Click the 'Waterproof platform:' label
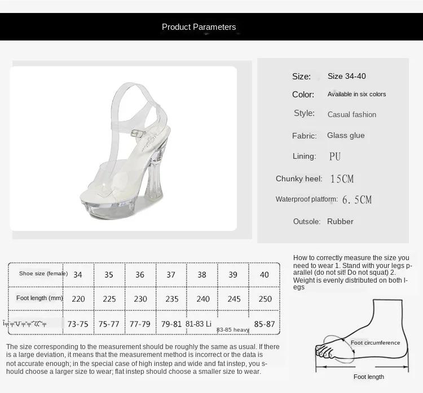423x393 pixels. coord(306,199)
